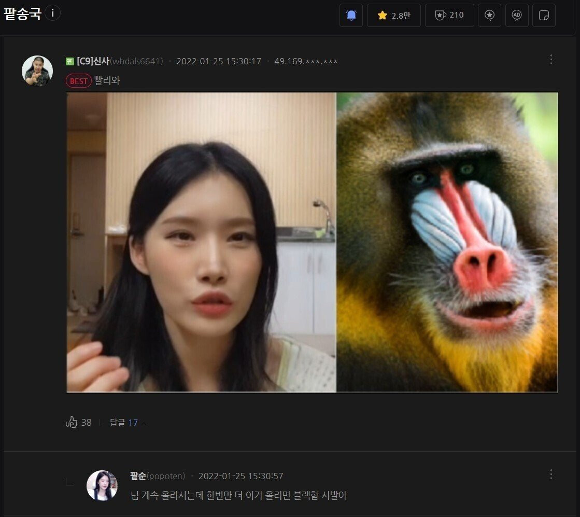
Task: Click the 팥송국 station title
Action: [x=22, y=13]
